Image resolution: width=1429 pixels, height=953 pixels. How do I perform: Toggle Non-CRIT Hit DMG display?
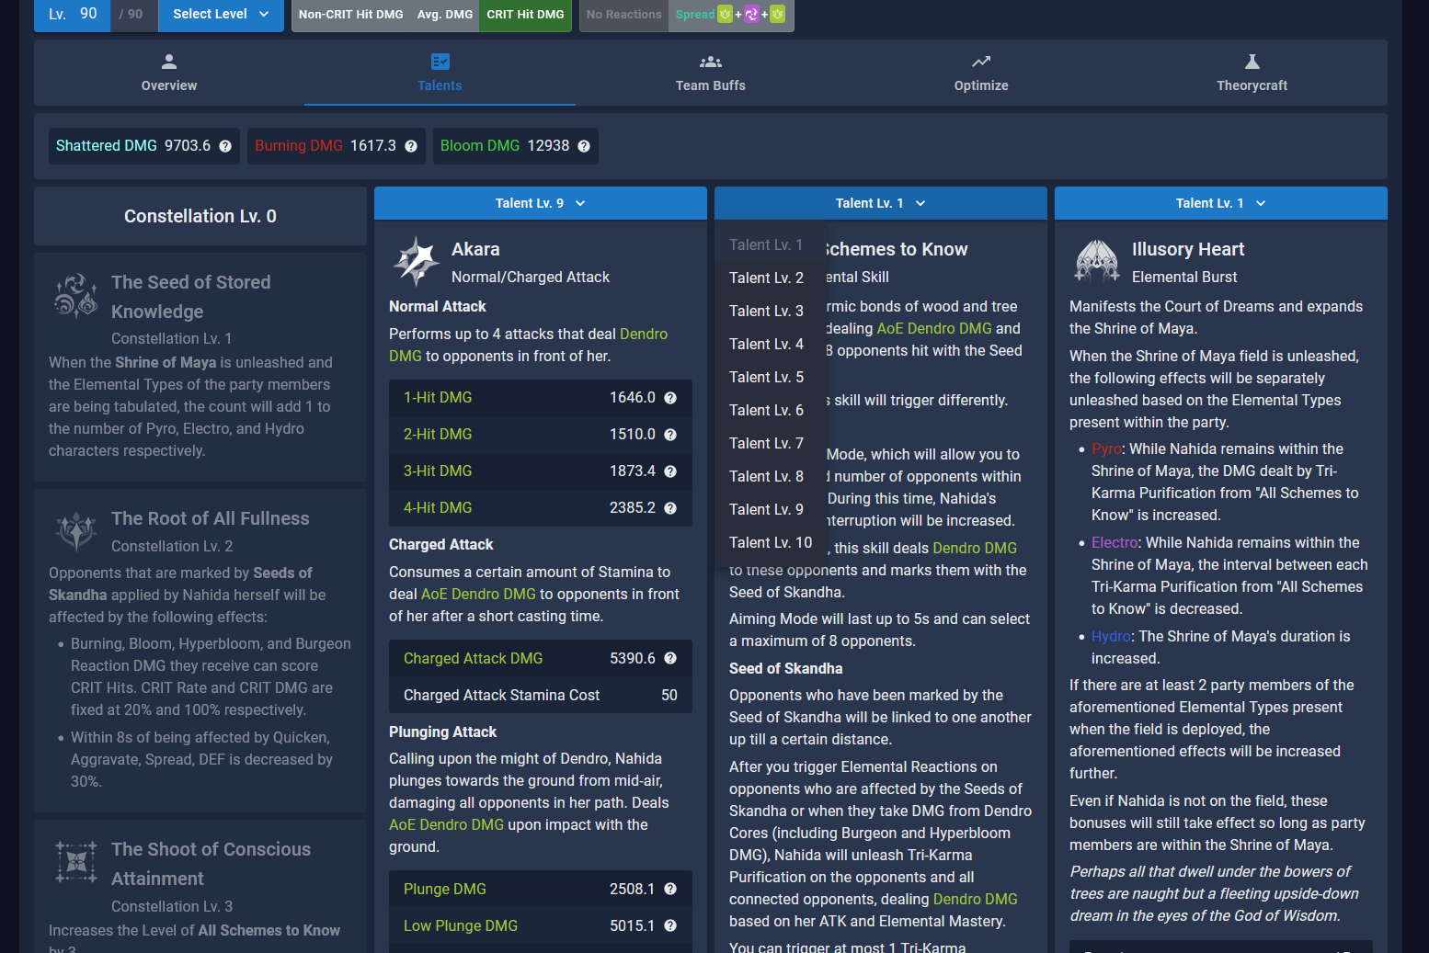(350, 15)
